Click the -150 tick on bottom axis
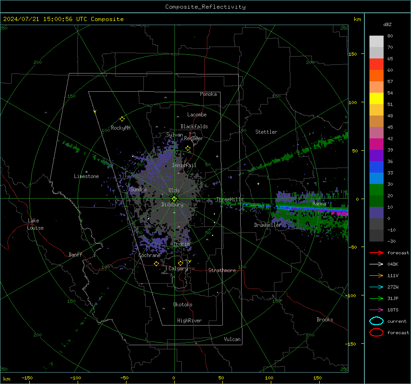 (x=27, y=378)
